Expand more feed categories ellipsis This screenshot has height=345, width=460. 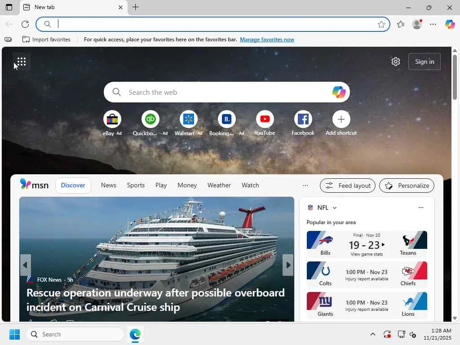305,186
